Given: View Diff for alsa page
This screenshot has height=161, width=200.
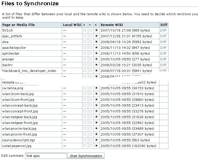Looking at the screenshot, I should (163, 42).
